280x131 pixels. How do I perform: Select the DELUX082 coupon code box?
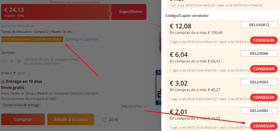point(259,111)
